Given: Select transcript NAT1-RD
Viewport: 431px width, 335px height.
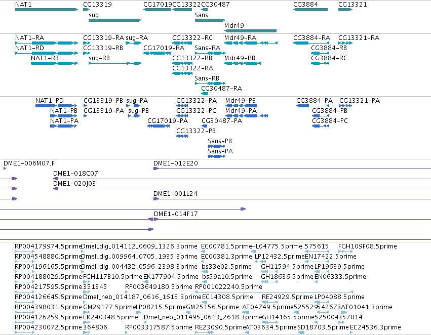Looking at the screenshot, I should point(30,48).
